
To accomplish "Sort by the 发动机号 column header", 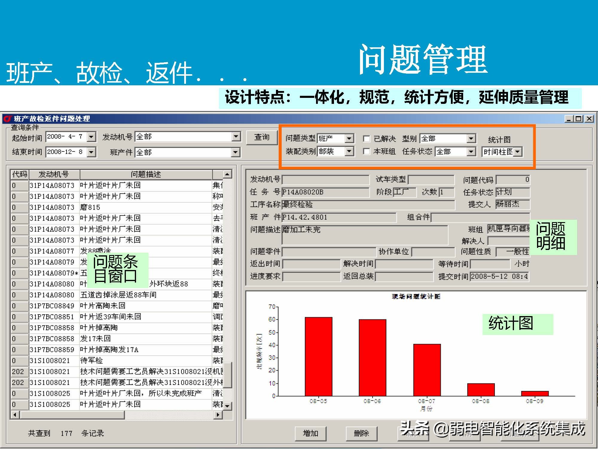I will [54, 174].
